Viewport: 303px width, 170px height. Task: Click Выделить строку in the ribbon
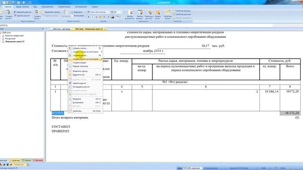[51, 12]
